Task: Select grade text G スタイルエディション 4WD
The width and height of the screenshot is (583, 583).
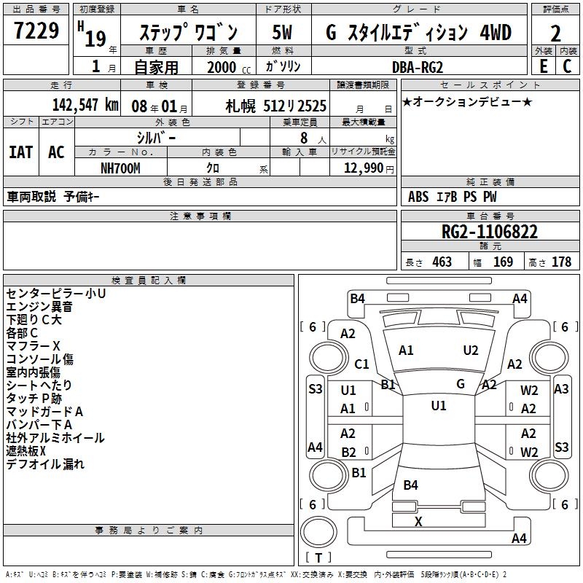Action: click(x=418, y=32)
